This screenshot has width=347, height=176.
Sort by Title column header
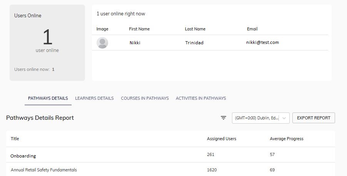(x=15, y=139)
